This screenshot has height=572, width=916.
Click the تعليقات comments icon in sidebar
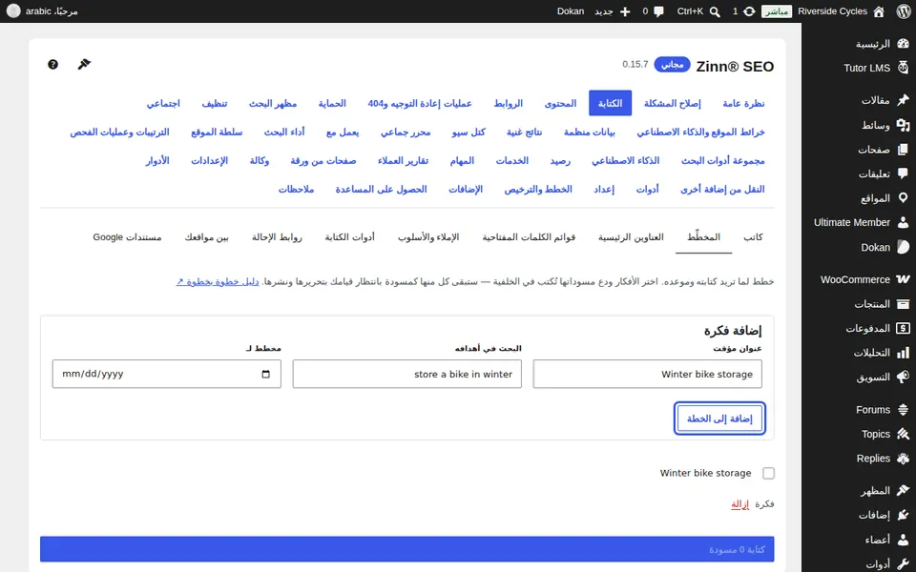pyautogui.click(x=904, y=174)
